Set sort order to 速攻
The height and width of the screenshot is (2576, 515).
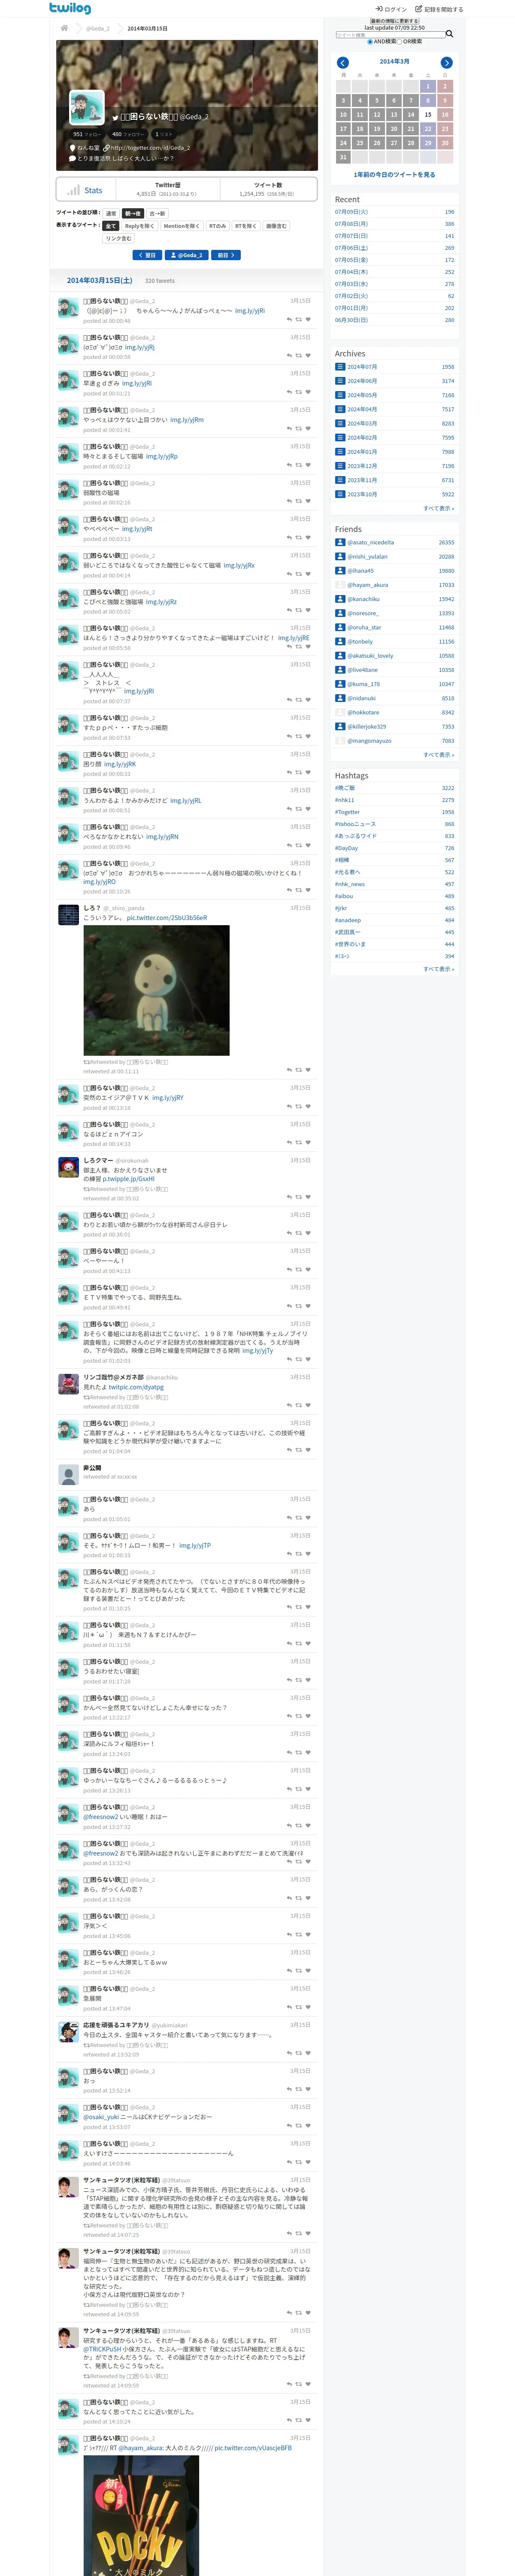tap(111, 214)
